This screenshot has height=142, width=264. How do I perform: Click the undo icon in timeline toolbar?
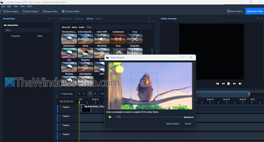tap(79, 93)
